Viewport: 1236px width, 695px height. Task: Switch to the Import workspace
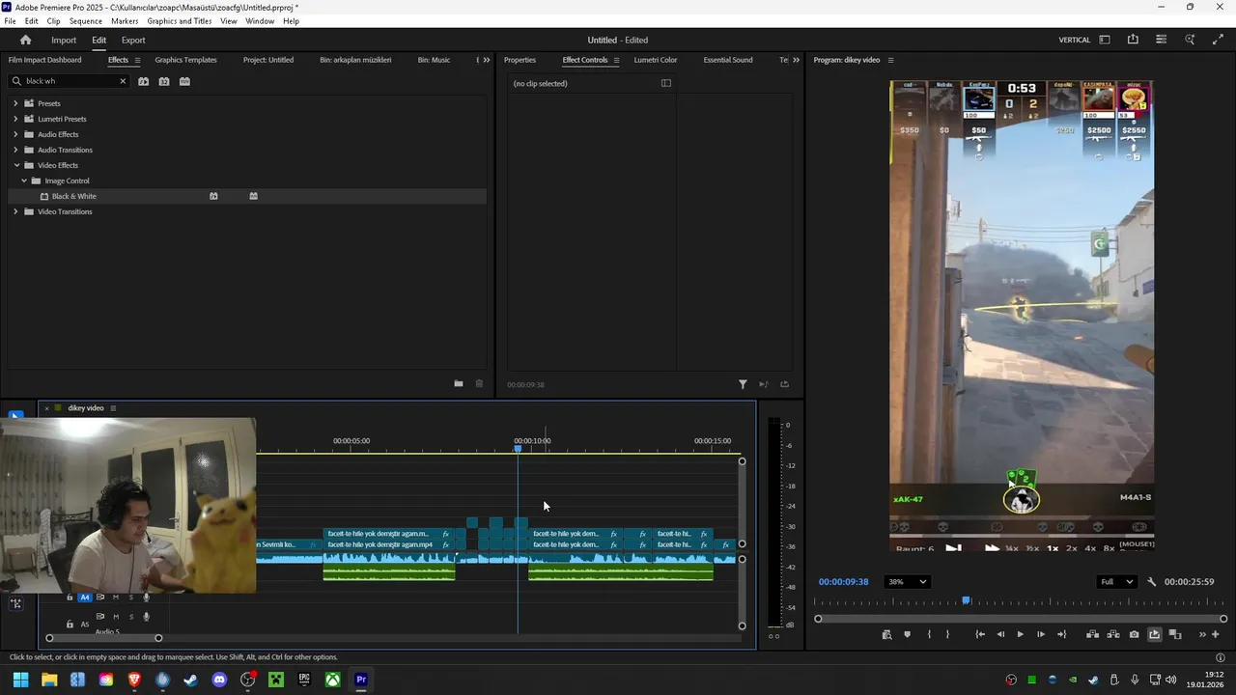[x=64, y=41]
